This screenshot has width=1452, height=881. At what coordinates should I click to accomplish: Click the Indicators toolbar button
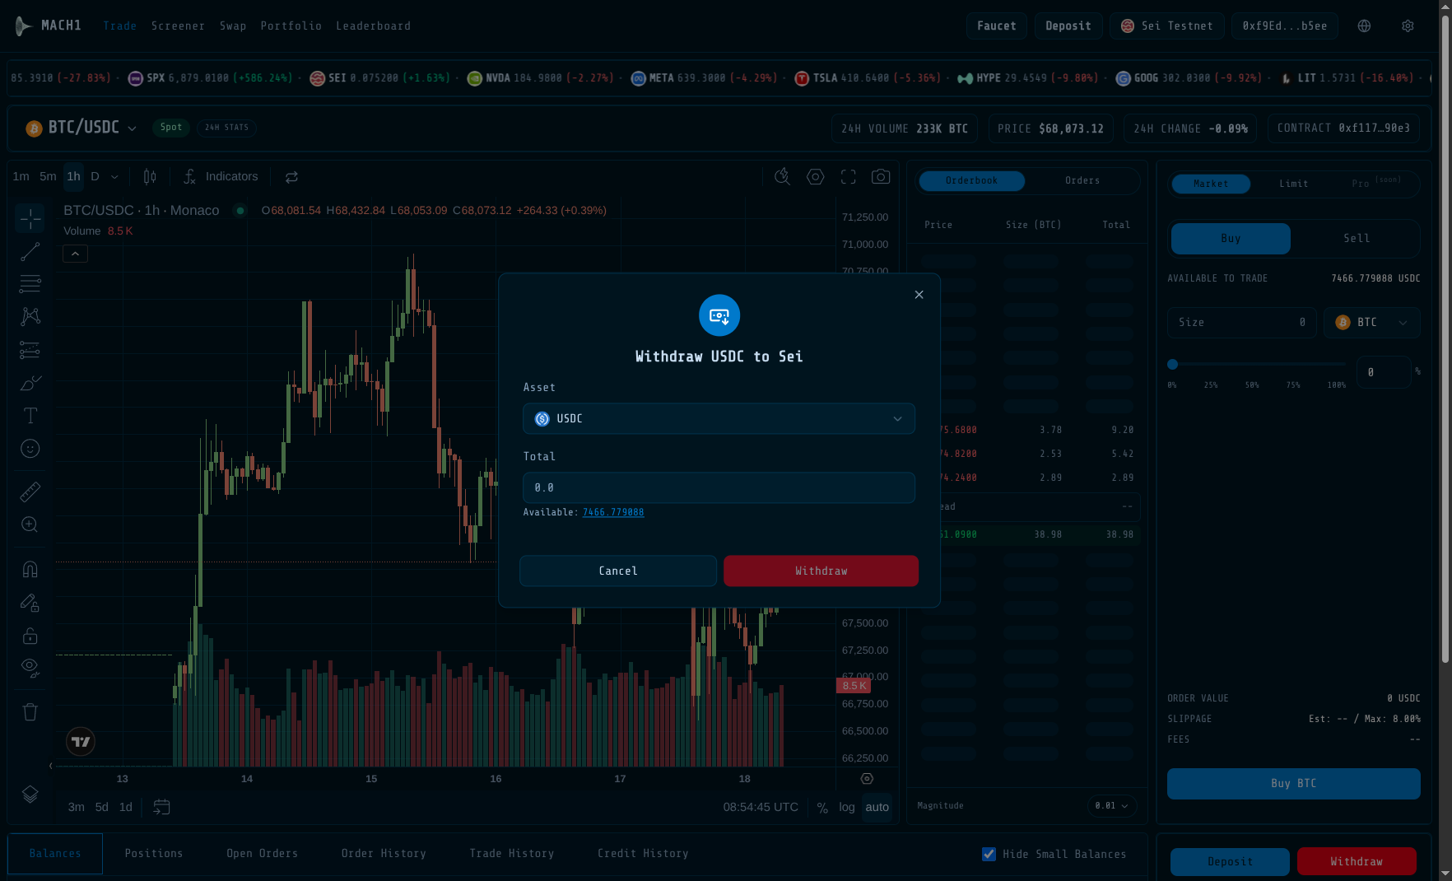pos(221,176)
